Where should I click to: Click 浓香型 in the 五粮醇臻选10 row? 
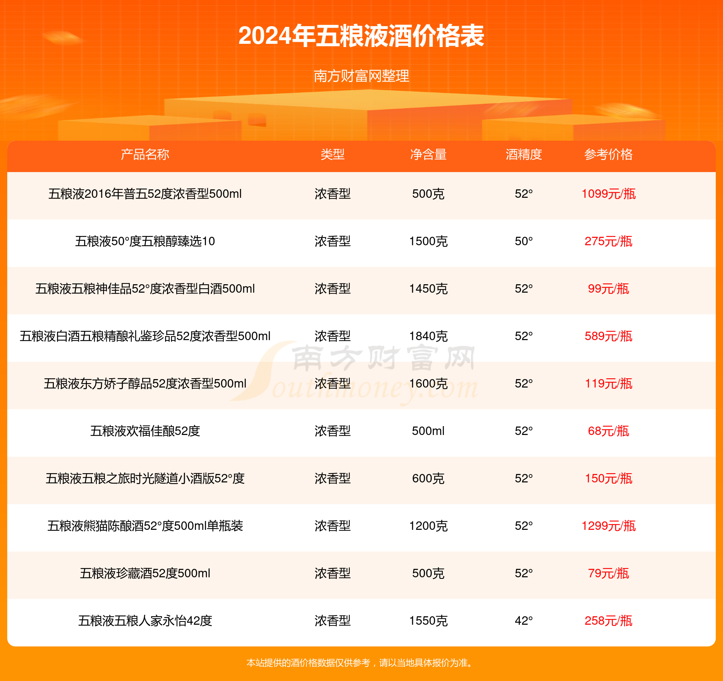click(333, 241)
